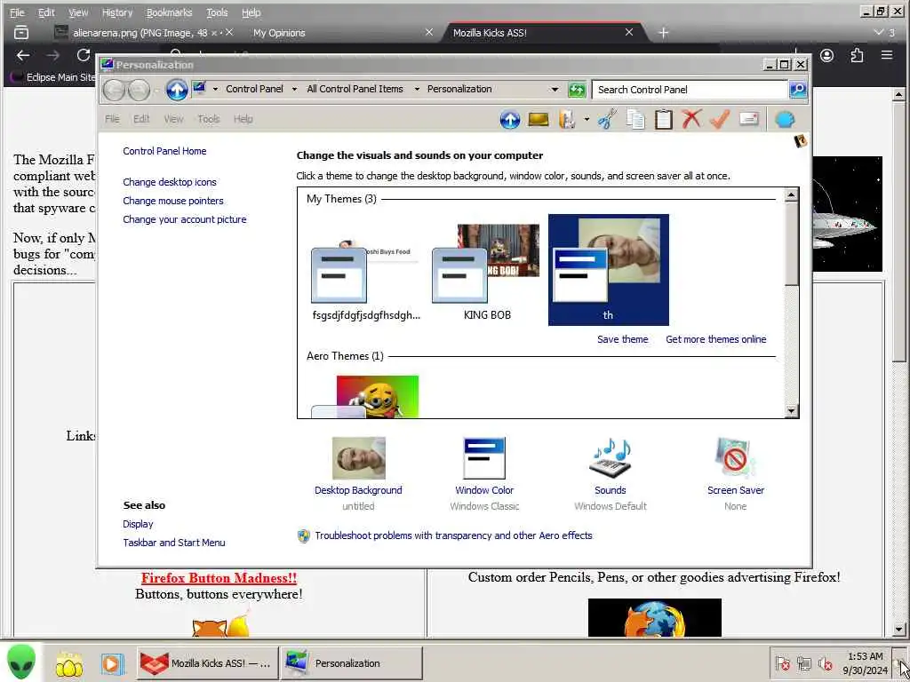The image size is (910, 682).
Task: Click the green Refresh icon in address bar
Action: [577, 90]
